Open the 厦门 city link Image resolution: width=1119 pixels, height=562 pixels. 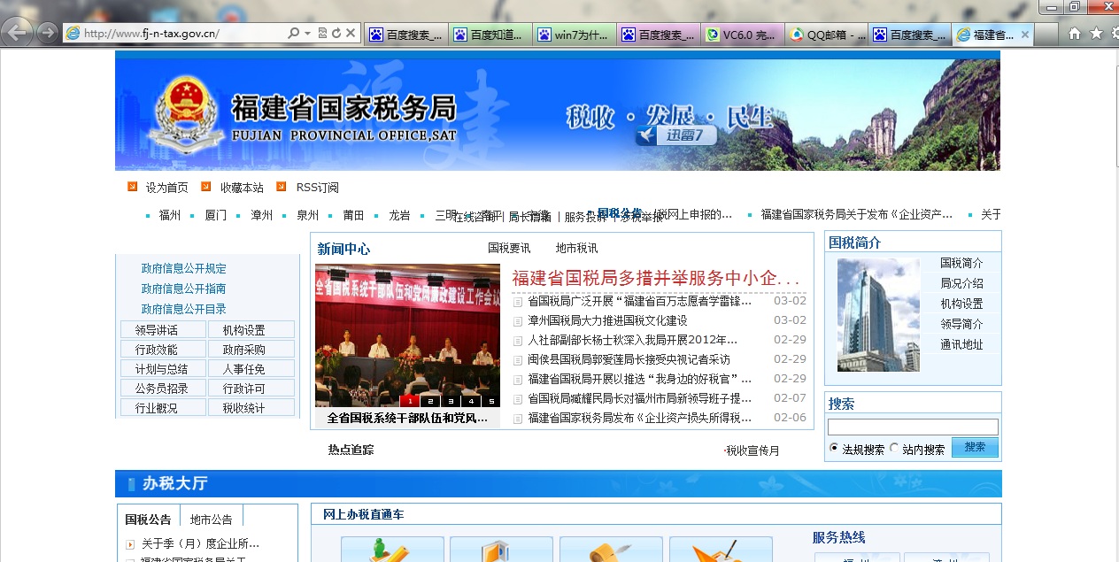point(216,215)
